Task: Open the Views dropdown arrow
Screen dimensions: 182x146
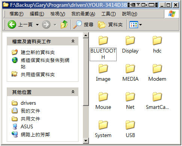Action: click(x=141, y=25)
